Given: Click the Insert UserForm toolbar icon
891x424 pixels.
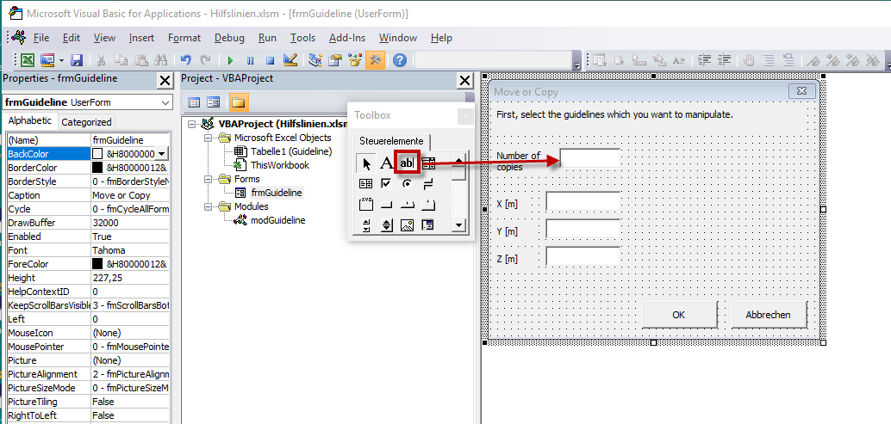Looking at the screenshot, I should (x=47, y=59).
